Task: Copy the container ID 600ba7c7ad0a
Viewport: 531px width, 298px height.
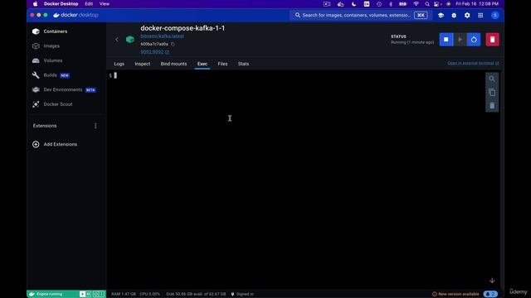Action: 173,44
